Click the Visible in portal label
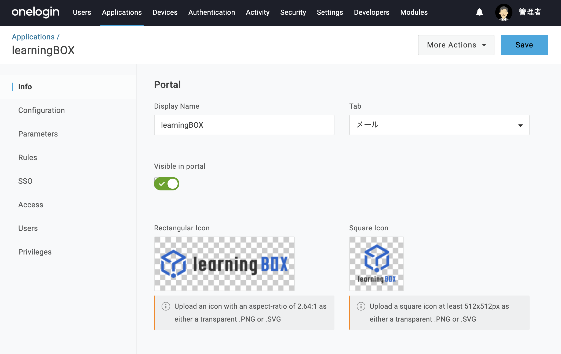 (x=180, y=166)
